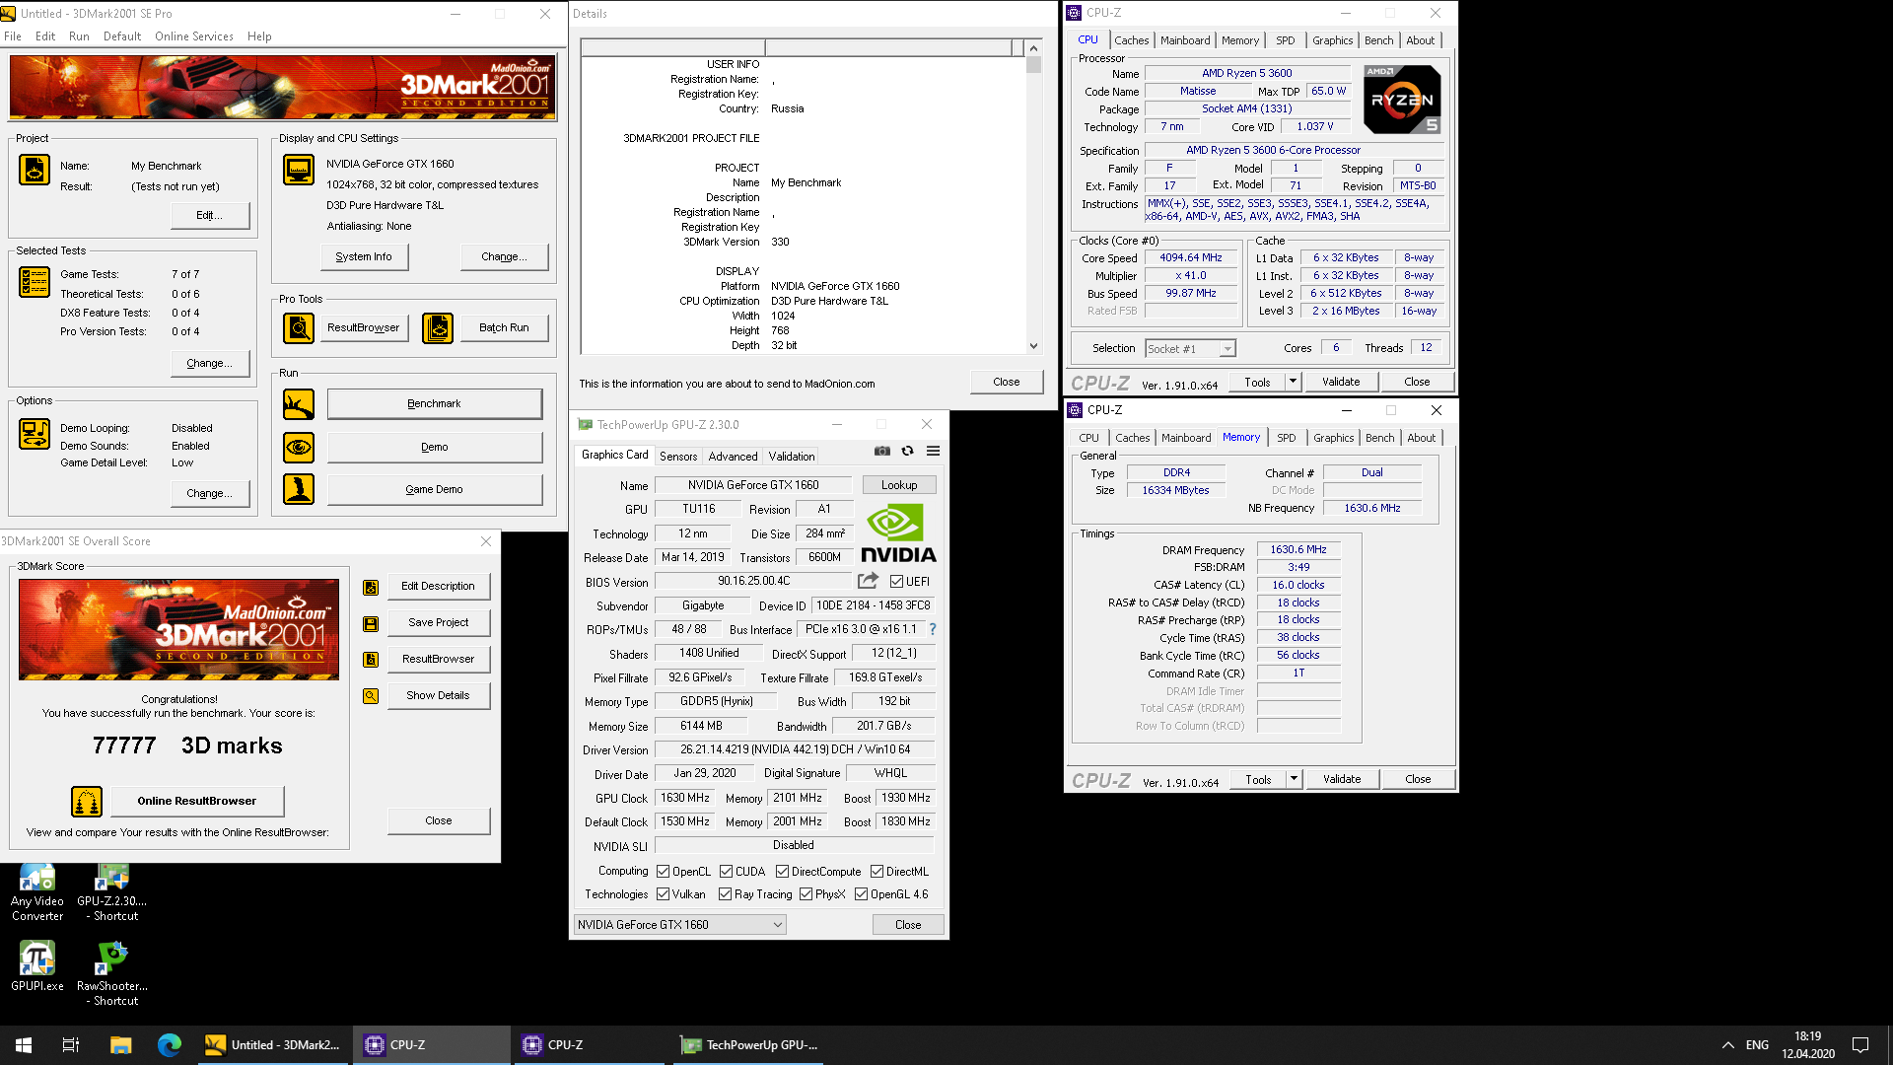Image resolution: width=1893 pixels, height=1065 pixels.
Task: Open RawShooter shortcut on desktop
Action: 112,973
